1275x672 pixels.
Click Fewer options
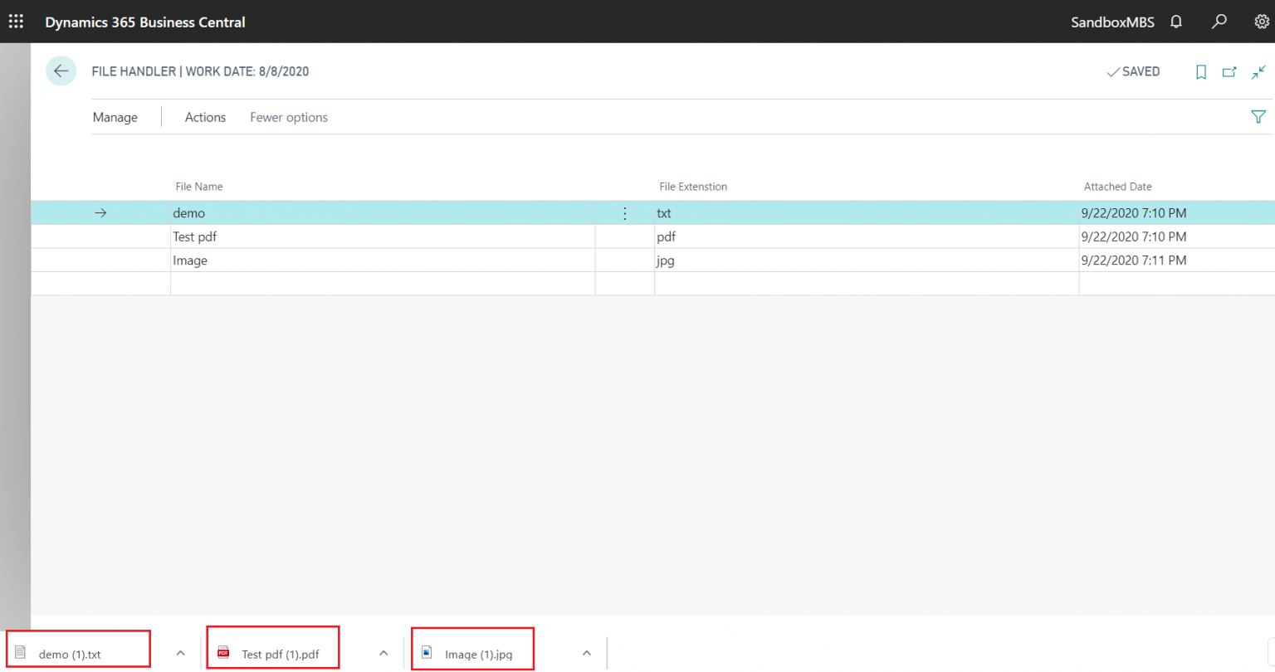point(288,117)
